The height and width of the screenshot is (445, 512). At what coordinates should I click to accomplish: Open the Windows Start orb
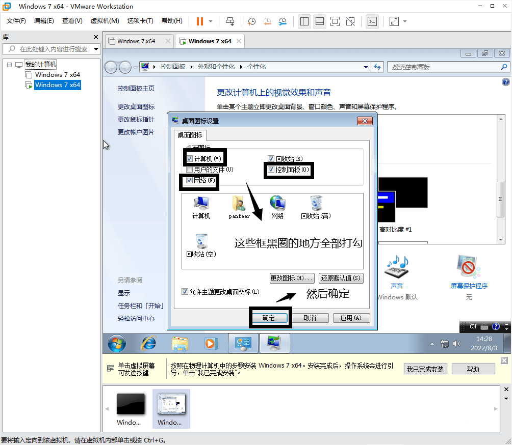(x=117, y=343)
